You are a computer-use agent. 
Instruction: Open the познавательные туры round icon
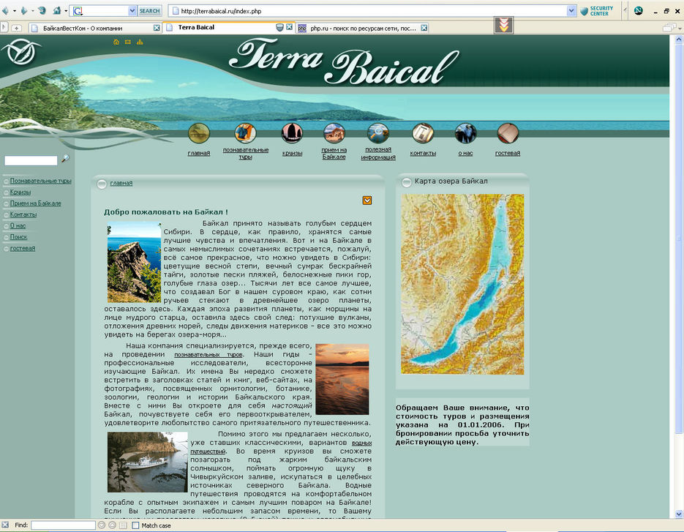click(245, 133)
